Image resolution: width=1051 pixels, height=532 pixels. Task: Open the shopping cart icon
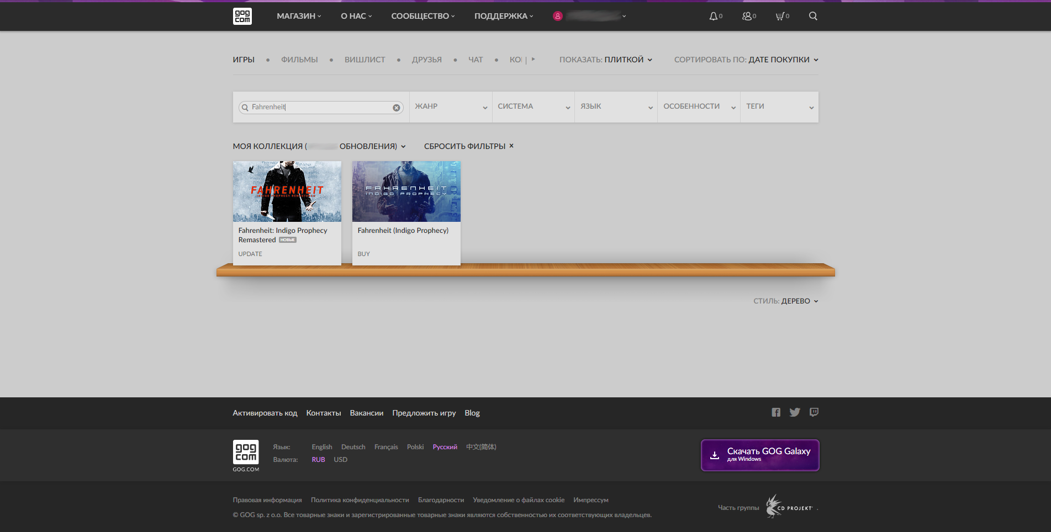tap(780, 16)
